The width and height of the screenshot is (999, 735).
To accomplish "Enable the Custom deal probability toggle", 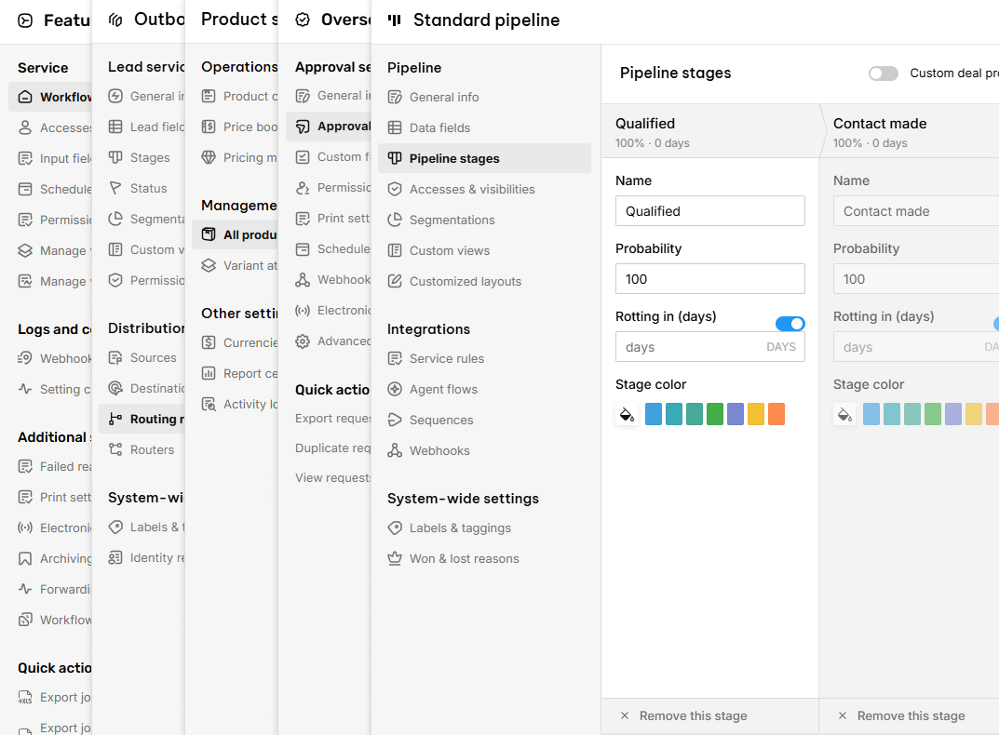I will tap(883, 73).
